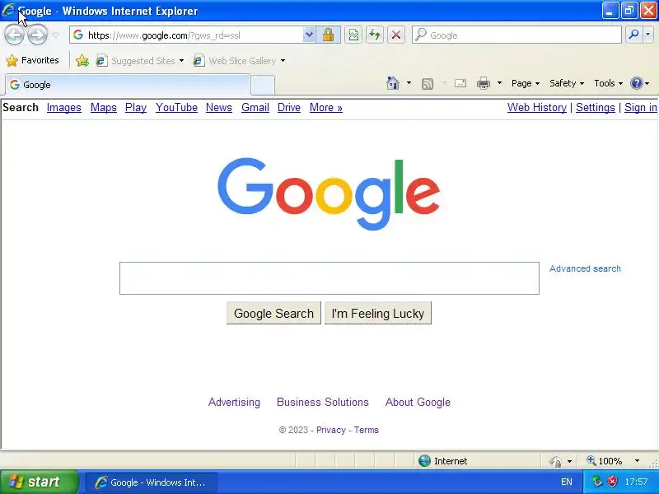Click the red Stop loading icon
This screenshot has width=659, height=494.
396,35
